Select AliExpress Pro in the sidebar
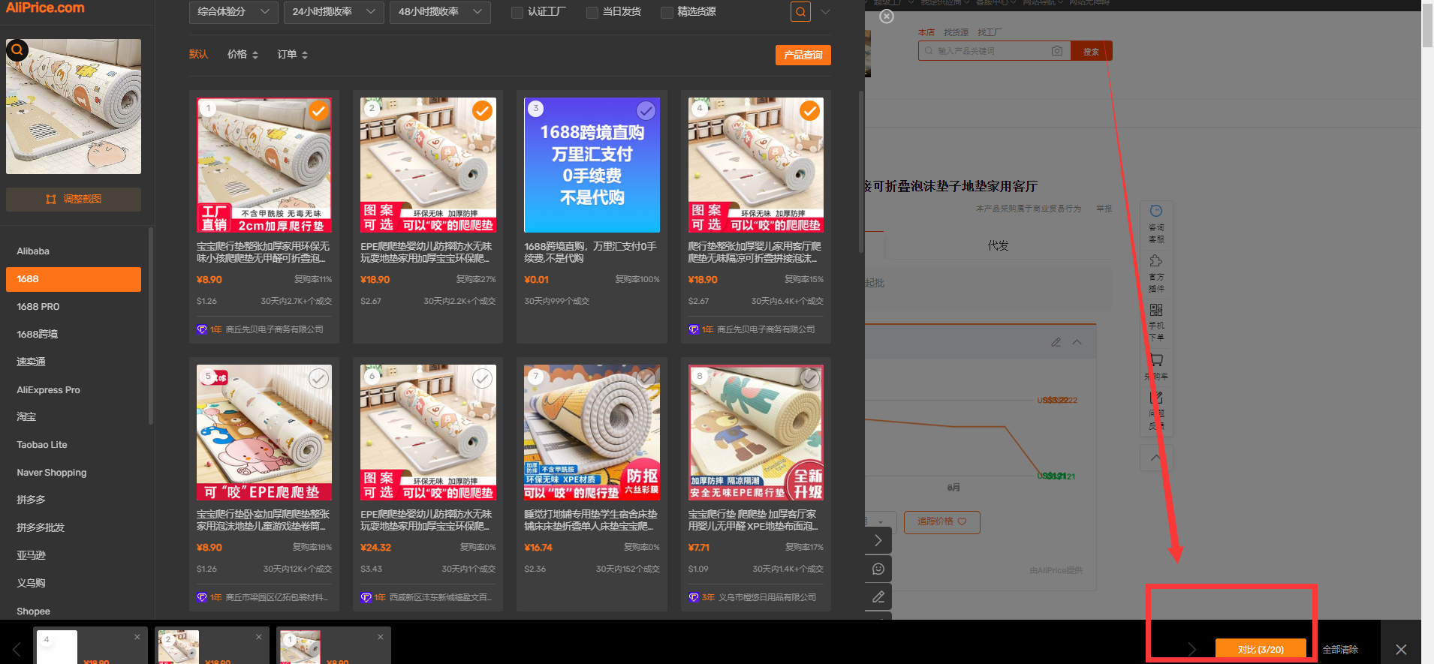The width and height of the screenshot is (1434, 664). [74, 390]
